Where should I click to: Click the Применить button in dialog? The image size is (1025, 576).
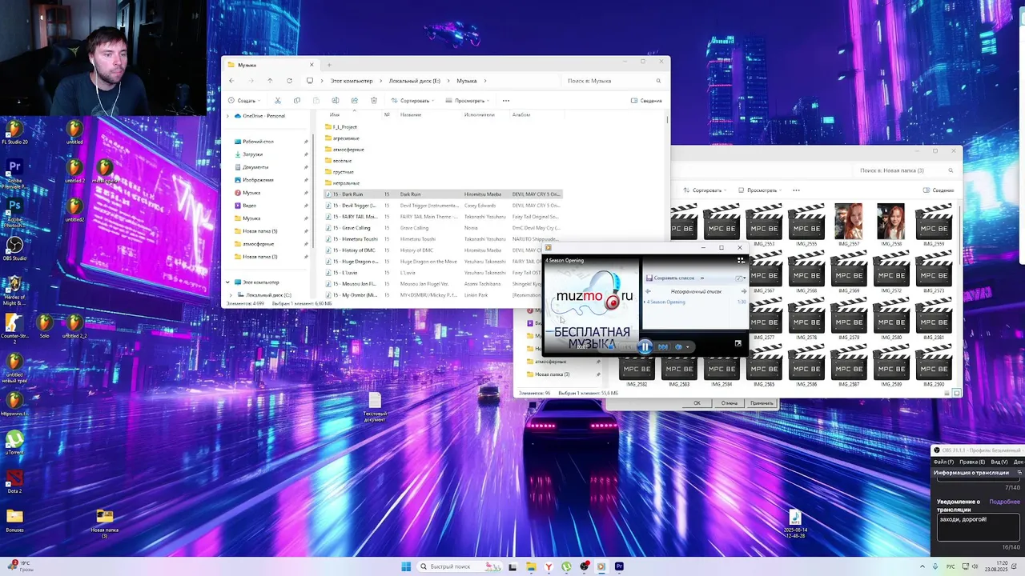tap(762, 403)
